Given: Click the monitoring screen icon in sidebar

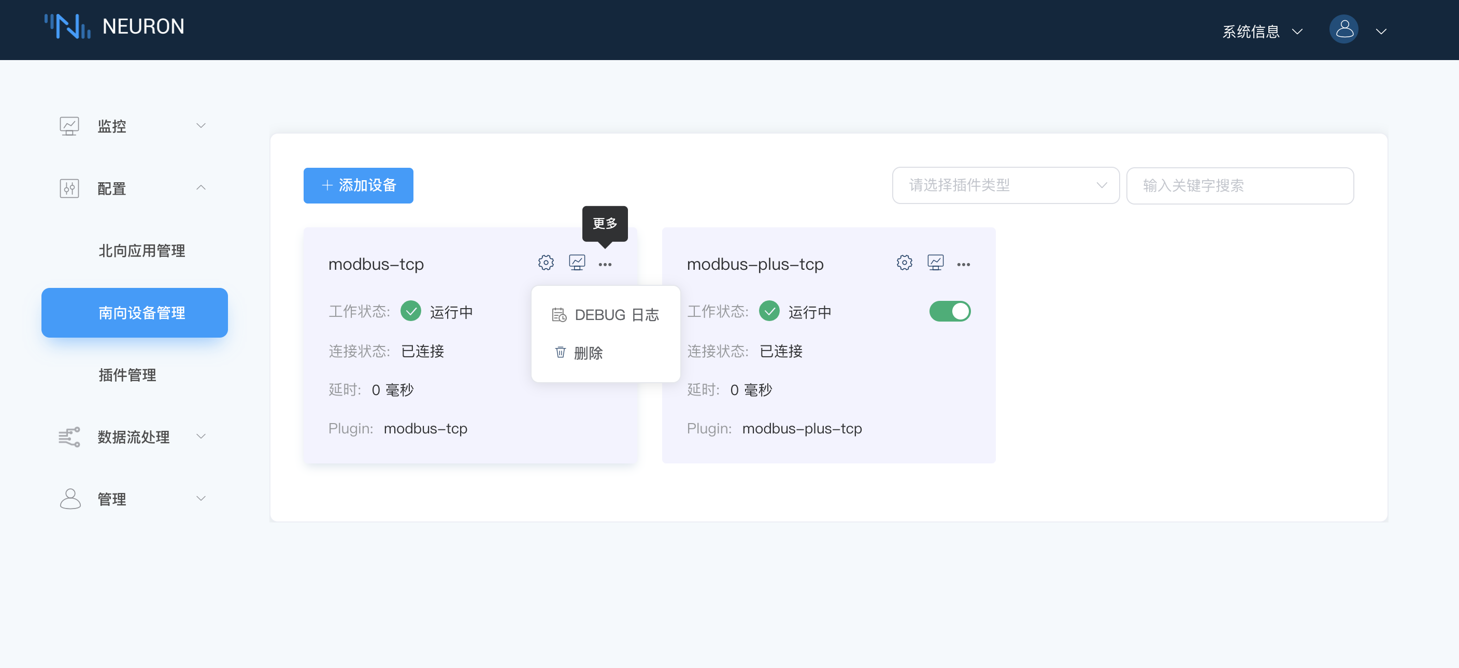Looking at the screenshot, I should click(x=69, y=126).
